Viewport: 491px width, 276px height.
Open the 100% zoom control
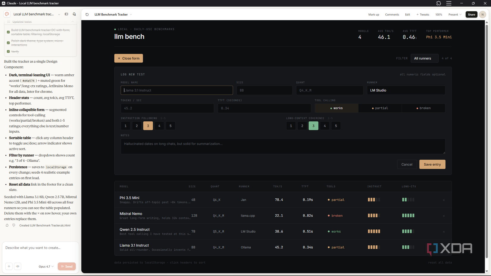(x=439, y=15)
